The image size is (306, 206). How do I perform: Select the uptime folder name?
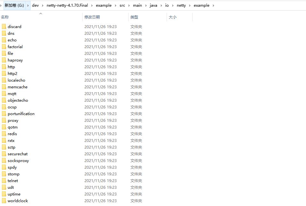pos(14,194)
